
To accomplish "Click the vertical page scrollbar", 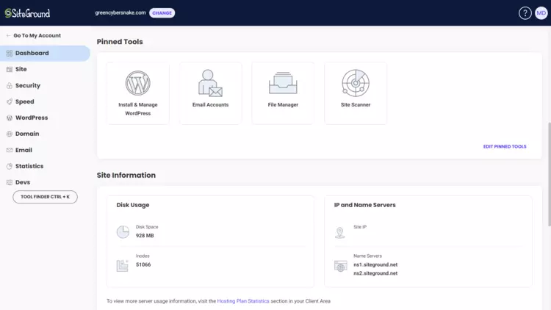I will point(549,174).
